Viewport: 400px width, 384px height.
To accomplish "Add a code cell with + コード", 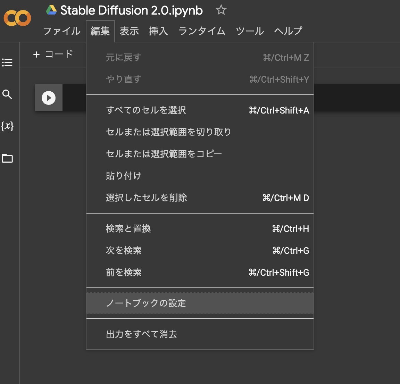I will [53, 54].
